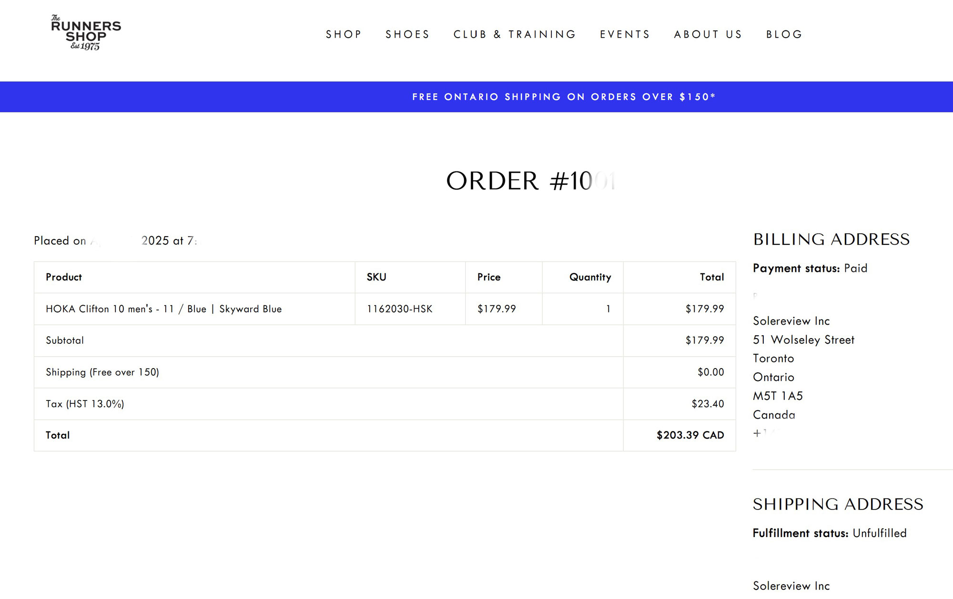Open the SHOP menu
Screen dimensions: 953x599
344,34
